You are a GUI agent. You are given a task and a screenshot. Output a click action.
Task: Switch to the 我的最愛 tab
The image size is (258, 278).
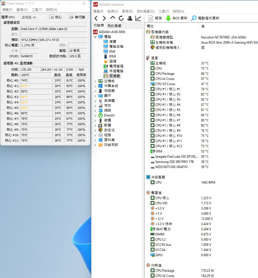[114, 26]
